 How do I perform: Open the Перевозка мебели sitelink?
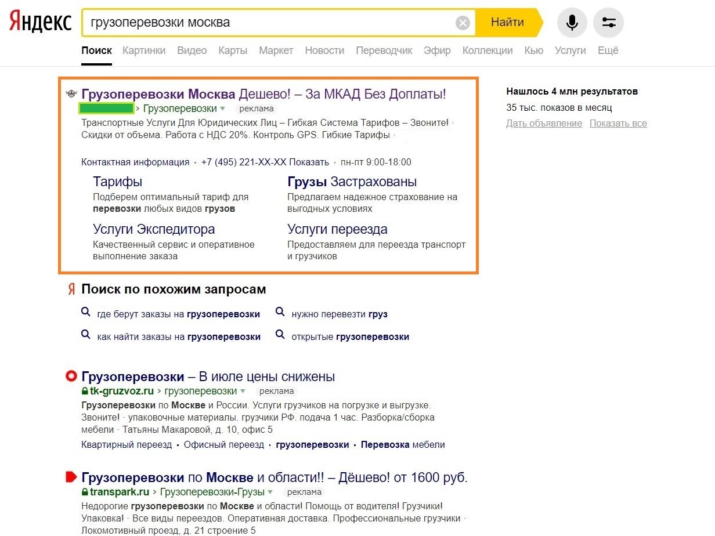click(x=403, y=445)
